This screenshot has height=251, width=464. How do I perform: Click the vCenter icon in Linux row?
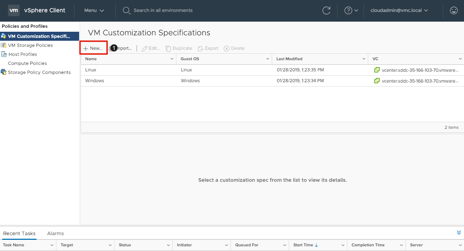point(377,70)
